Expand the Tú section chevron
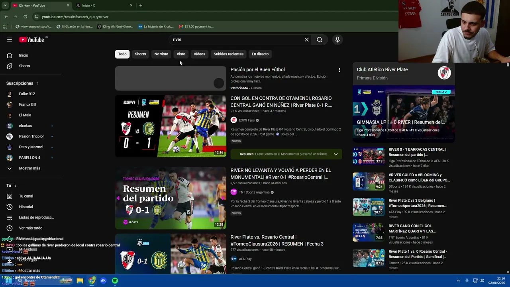Screen dimensions: 510x287 point(16,186)
